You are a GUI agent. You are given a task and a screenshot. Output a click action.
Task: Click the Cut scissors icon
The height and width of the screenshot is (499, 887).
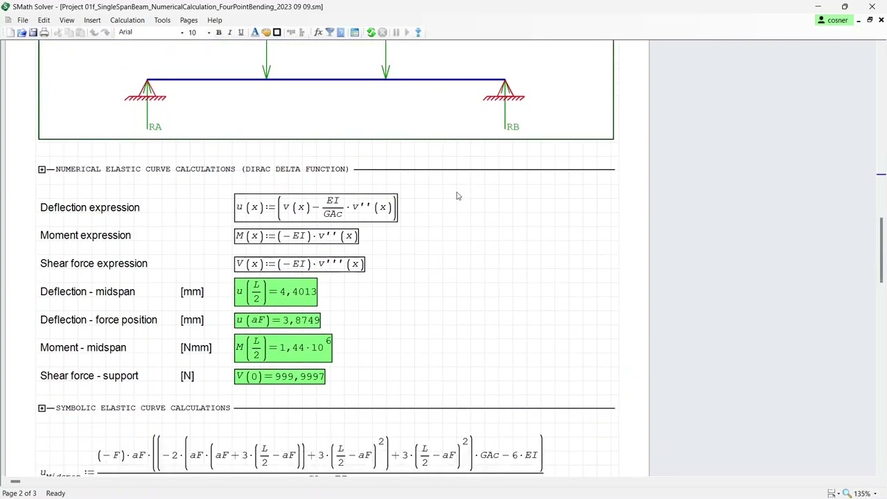tap(58, 33)
